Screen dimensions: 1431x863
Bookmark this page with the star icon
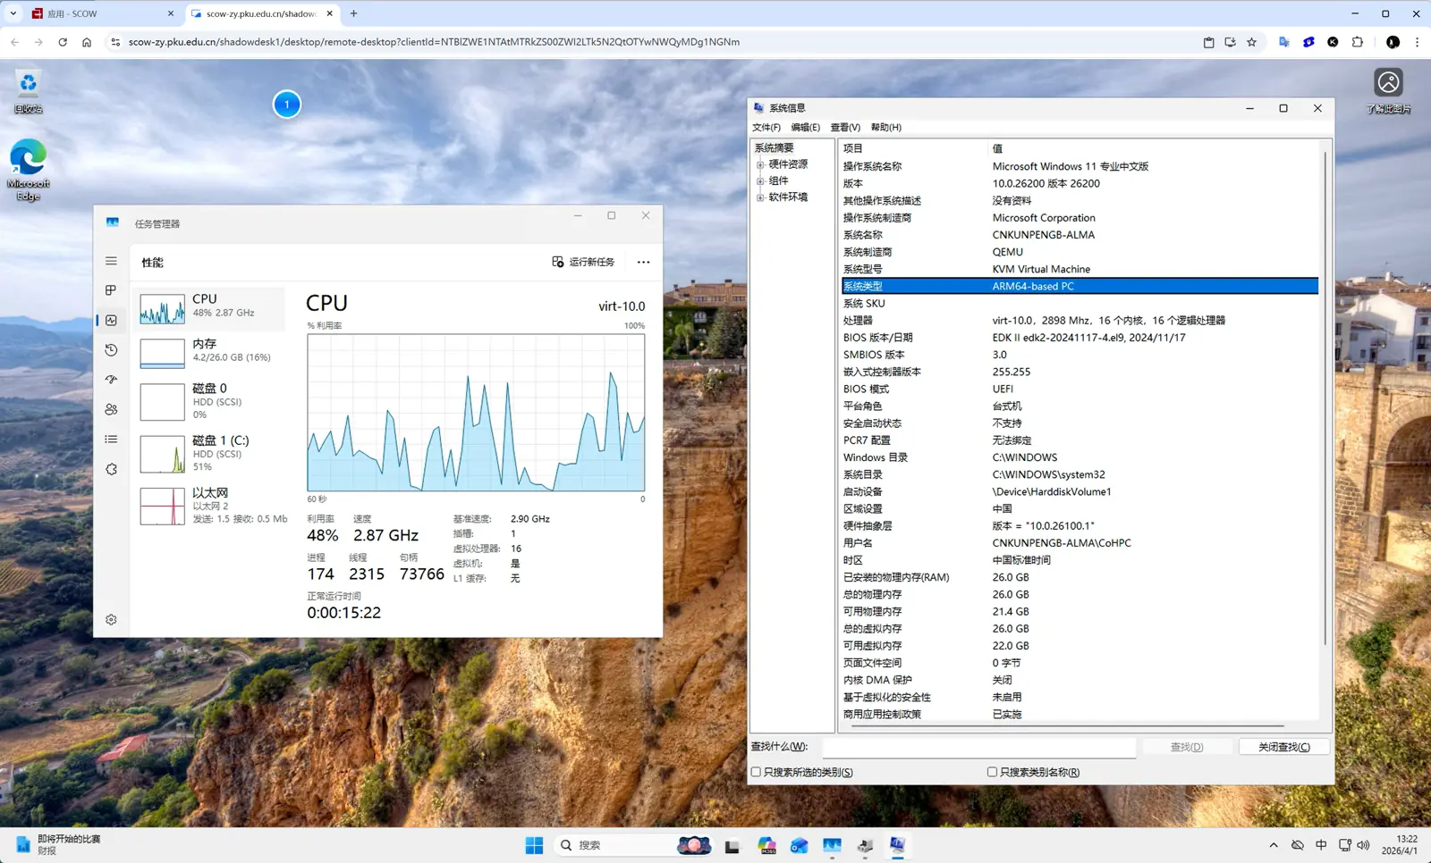(x=1251, y=42)
